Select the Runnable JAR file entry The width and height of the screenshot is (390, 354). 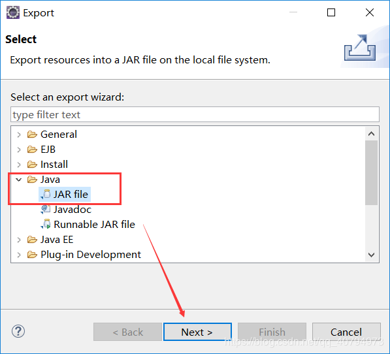94,224
